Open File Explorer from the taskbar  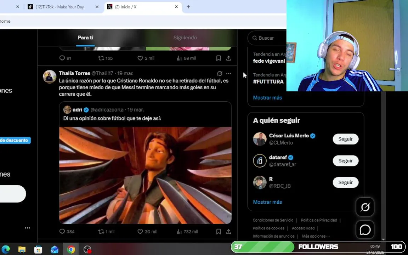[22, 249]
